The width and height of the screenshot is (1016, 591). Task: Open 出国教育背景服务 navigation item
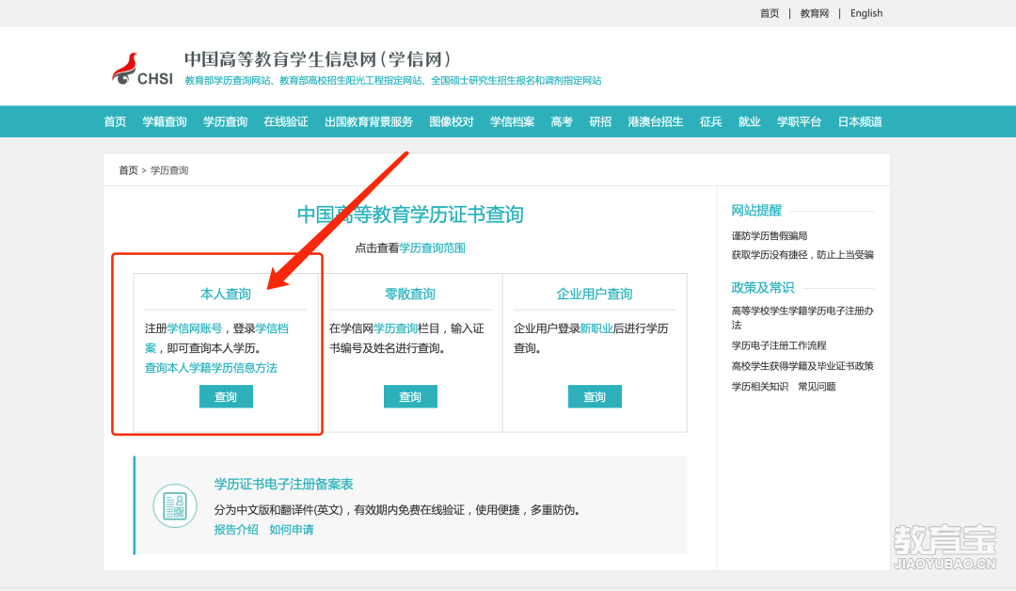click(369, 121)
